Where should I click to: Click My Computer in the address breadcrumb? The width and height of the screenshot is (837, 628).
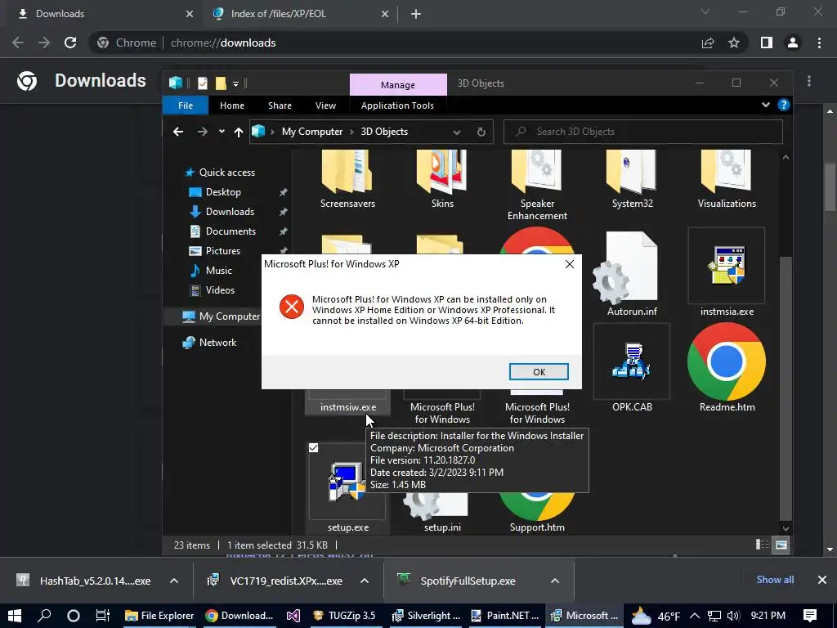(x=312, y=132)
